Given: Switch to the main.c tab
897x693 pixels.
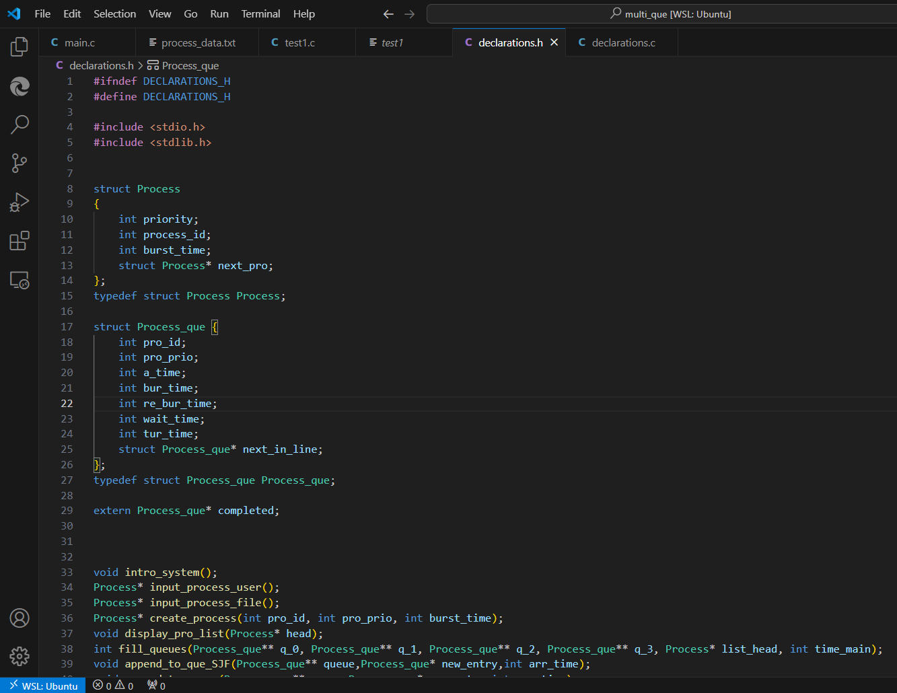Looking at the screenshot, I should click(73, 42).
